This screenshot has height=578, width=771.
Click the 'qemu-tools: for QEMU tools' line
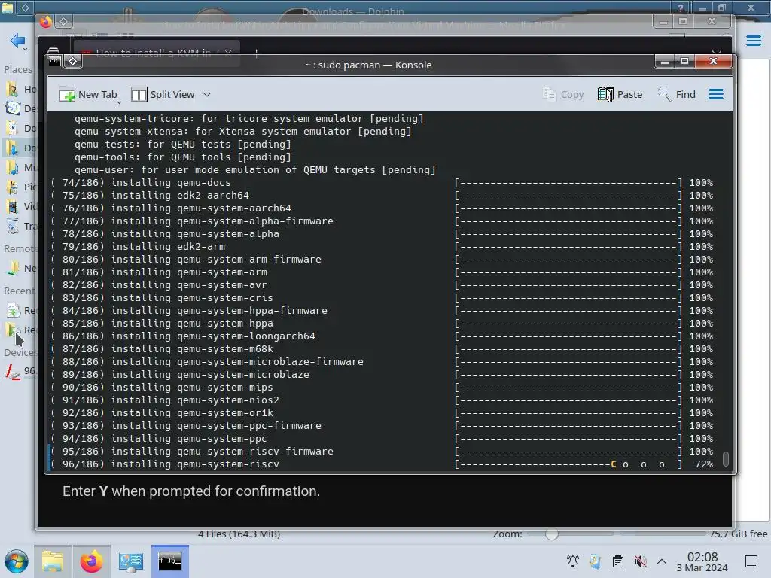click(183, 157)
